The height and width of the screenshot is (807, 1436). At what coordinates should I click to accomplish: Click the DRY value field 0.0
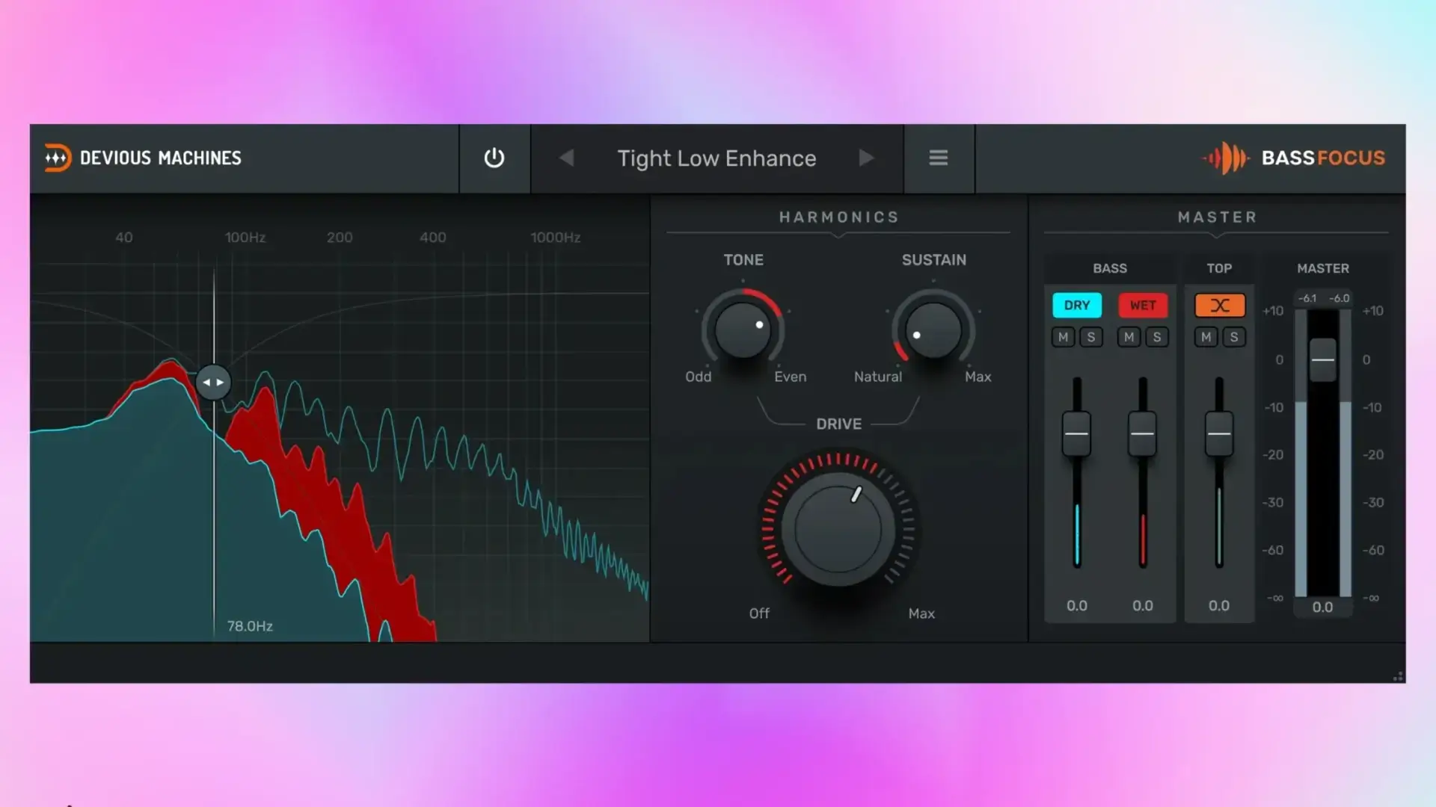(x=1076, y=605)
